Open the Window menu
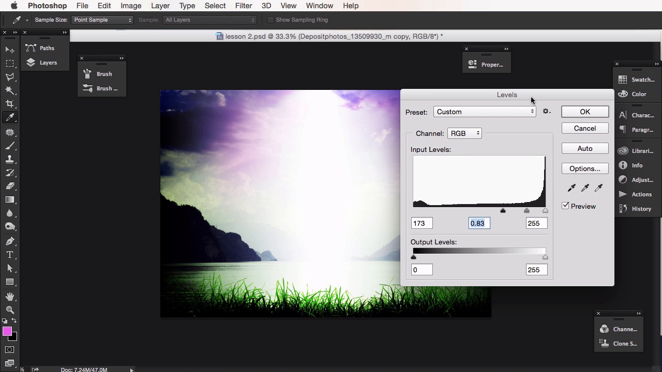662x372 pixels. click(319, 6)
